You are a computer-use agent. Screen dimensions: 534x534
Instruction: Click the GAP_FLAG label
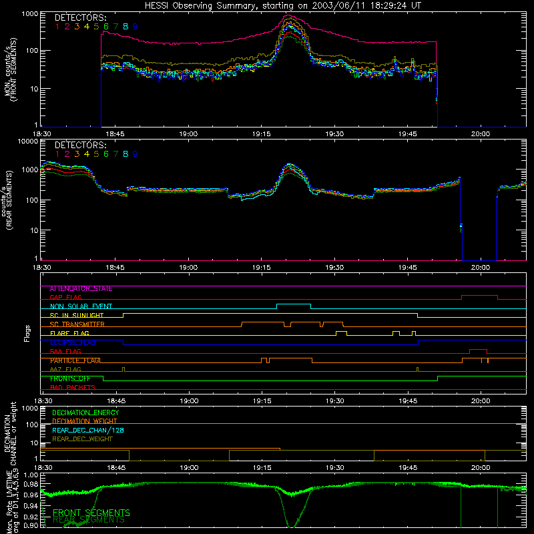[x=66, y=297]
